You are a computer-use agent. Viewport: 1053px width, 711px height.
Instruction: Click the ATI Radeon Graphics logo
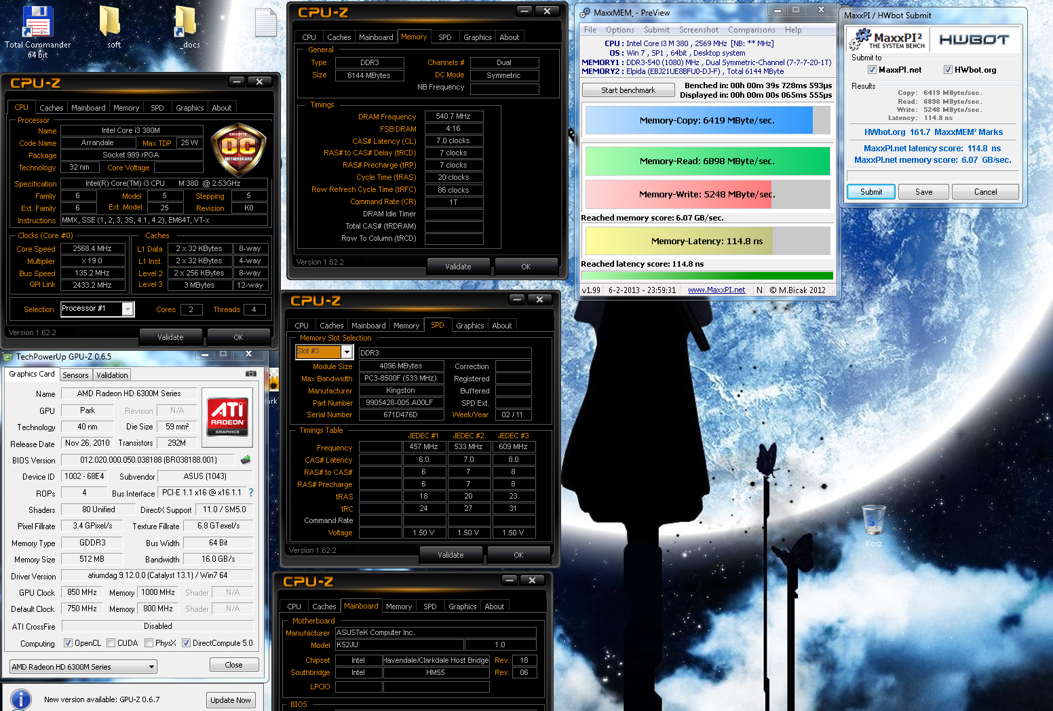pos(228,416)
